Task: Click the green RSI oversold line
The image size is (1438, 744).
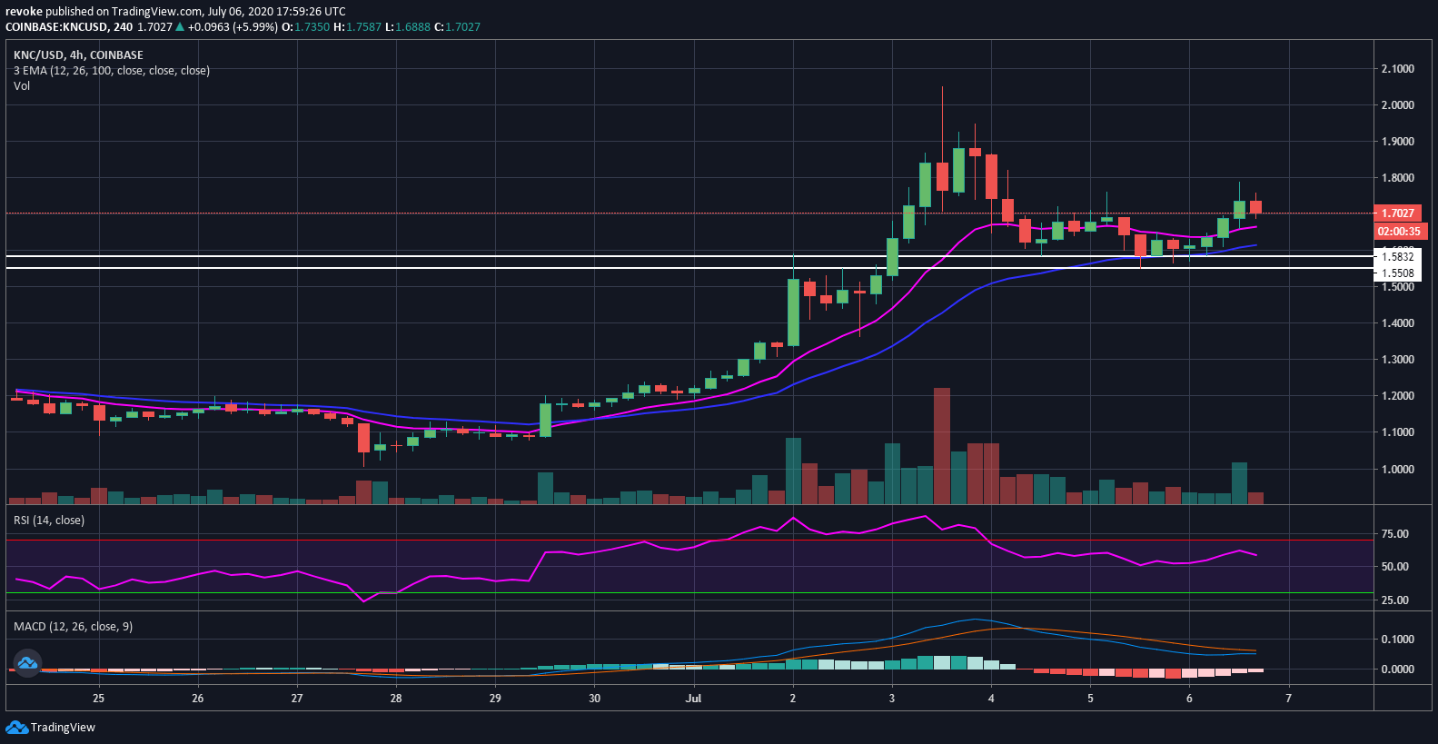Action: pos(689,593)
